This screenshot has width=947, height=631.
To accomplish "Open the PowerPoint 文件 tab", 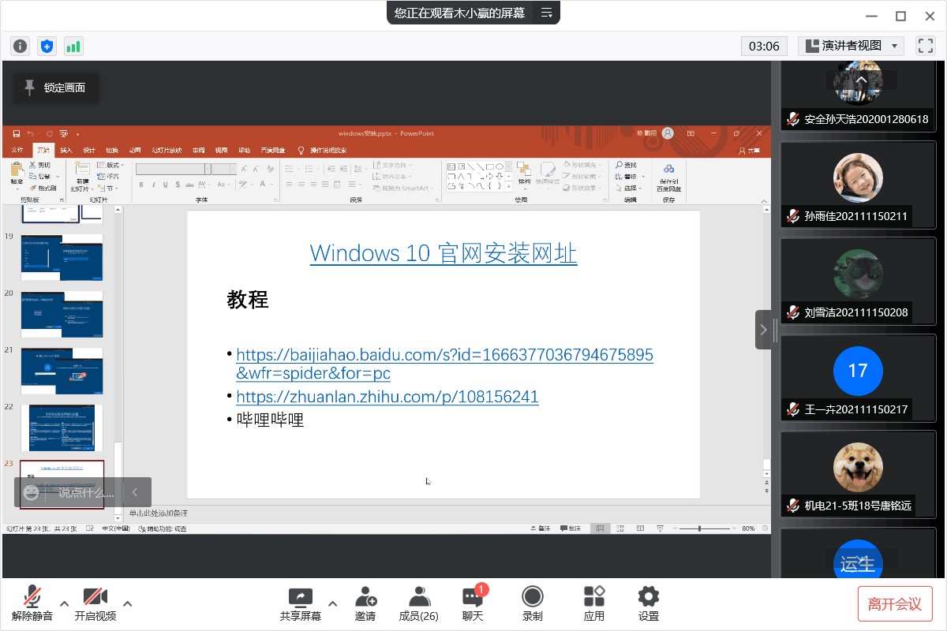I will (x=17, y=150).
